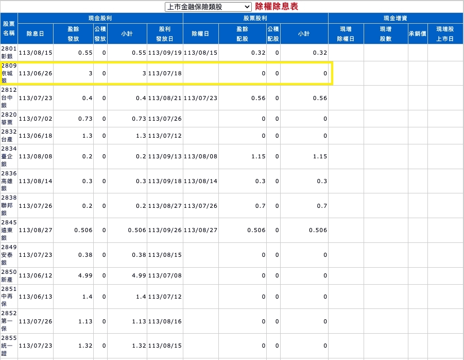Image resolution: width=464 pixels, height=360 pixels.
Task: Click the 現增股數 column header
Action: 386,34
